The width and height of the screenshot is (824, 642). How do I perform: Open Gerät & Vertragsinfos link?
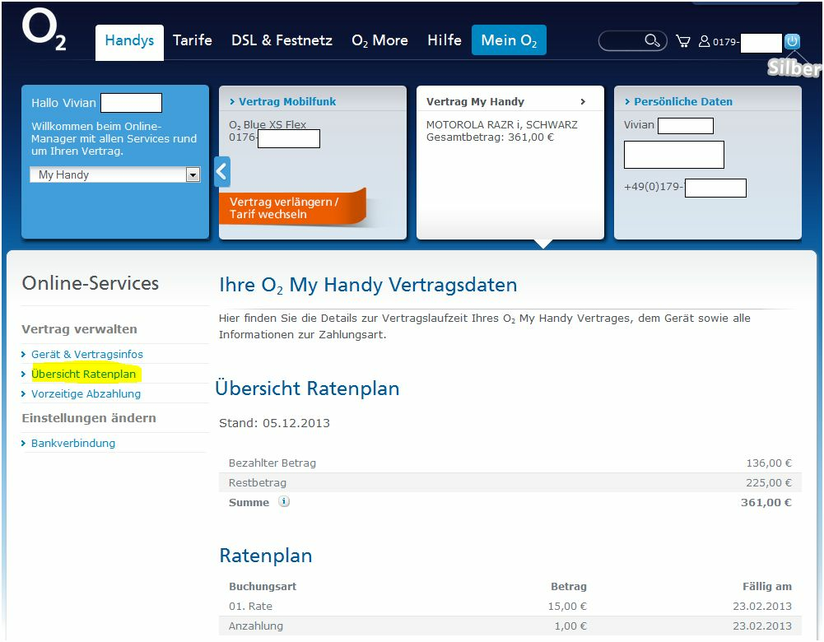[86, 354]
